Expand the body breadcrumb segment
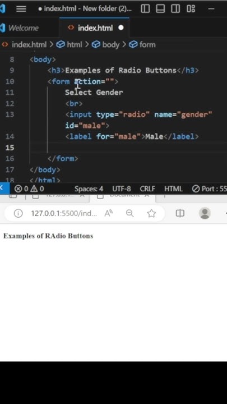This screenshot has height=404, width=227. coord(106,44)
